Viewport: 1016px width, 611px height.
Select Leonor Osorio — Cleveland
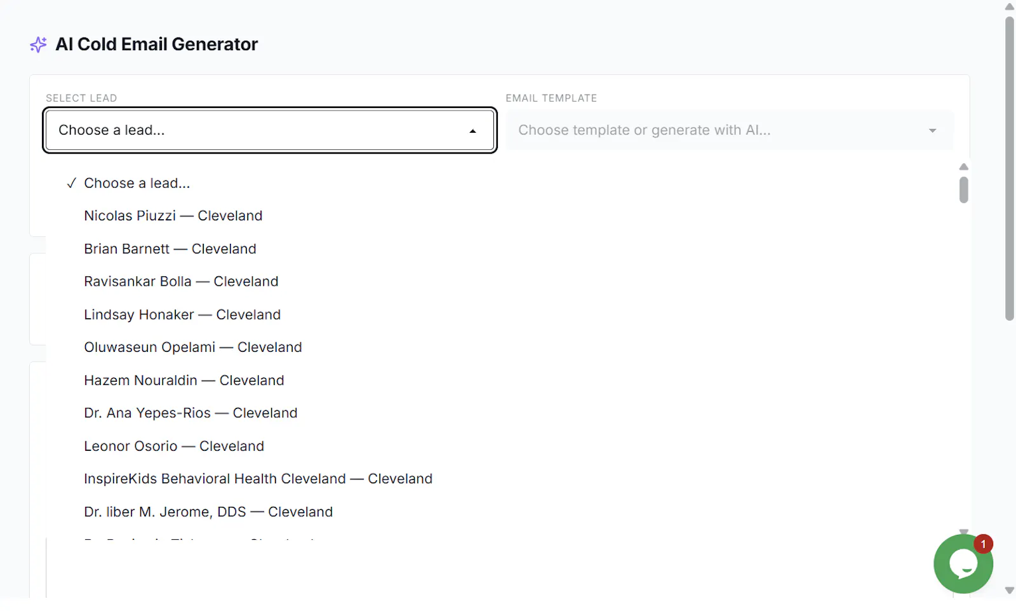coord(174,446)
